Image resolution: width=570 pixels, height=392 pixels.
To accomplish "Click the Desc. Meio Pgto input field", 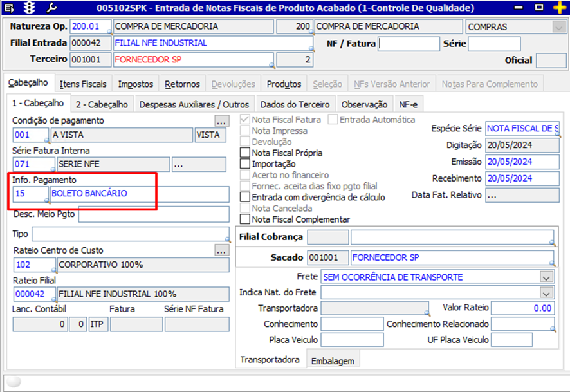I will pyautogui.click(x=154, y=214).
